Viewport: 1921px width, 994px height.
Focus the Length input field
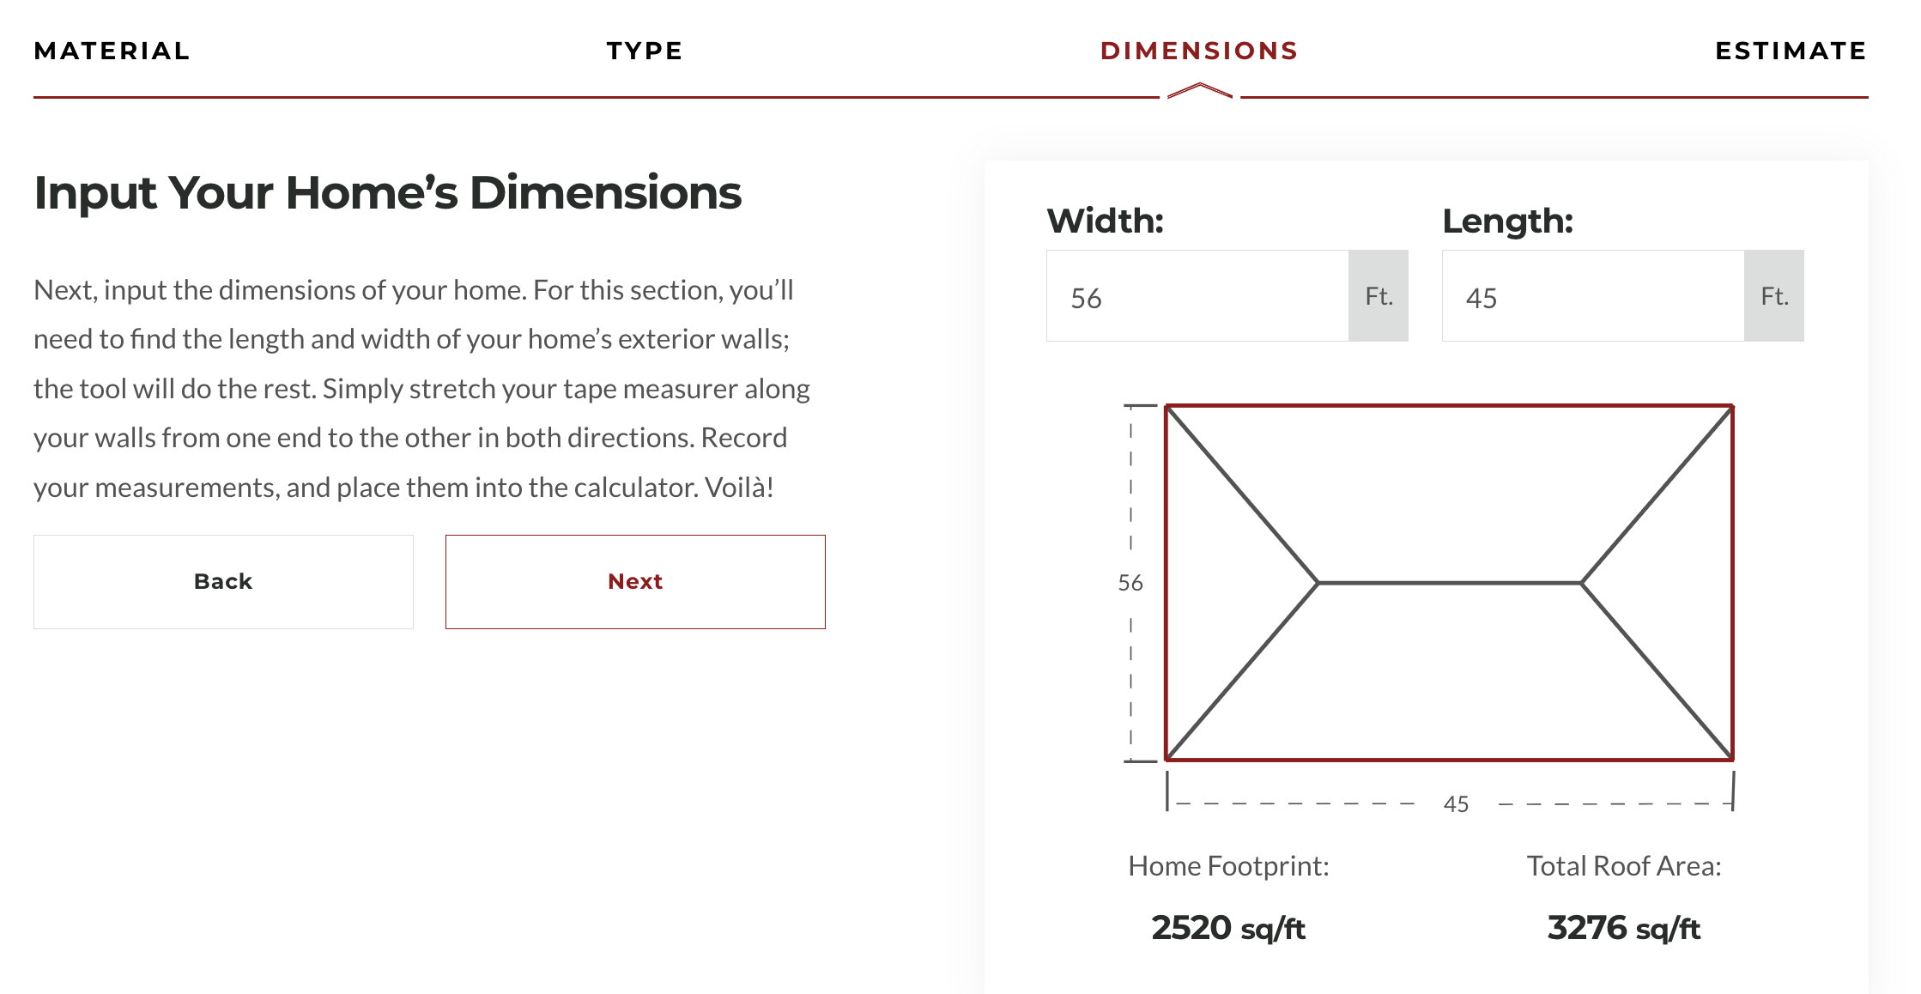click(x=1593, y=297)
